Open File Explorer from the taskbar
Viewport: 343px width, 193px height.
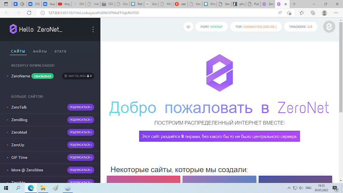[43, 188]
